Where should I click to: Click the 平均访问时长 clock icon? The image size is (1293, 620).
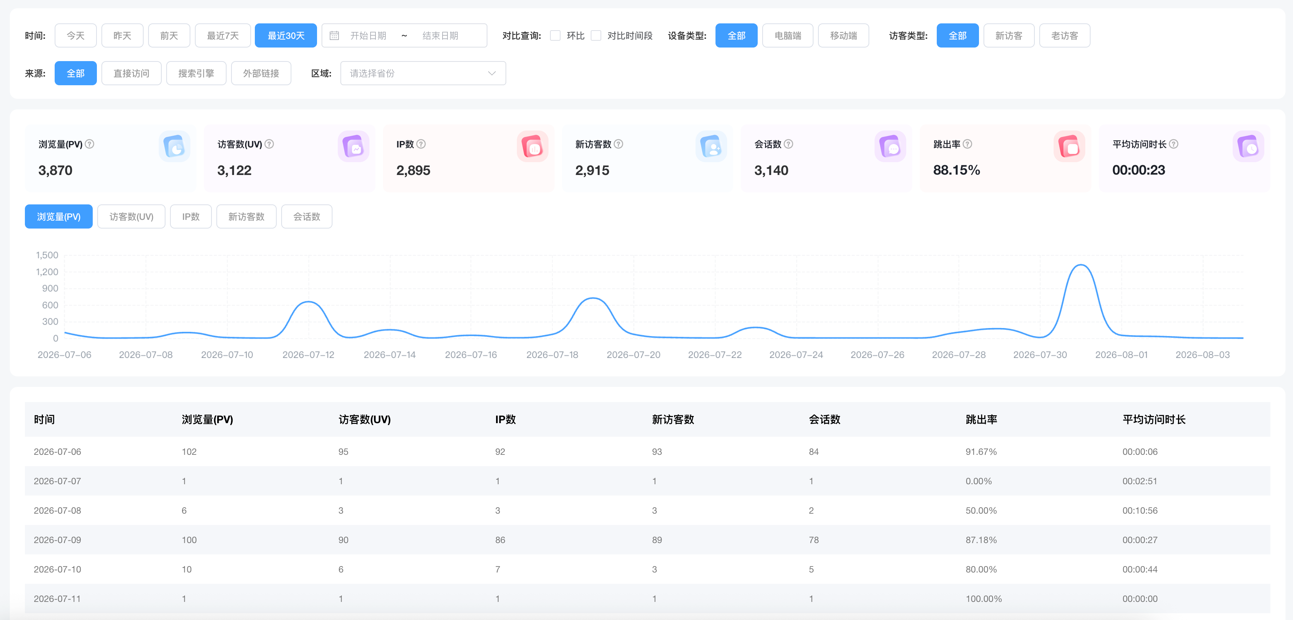[1248, 147]
